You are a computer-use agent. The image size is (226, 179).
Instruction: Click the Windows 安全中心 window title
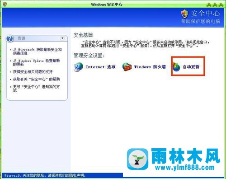tap(107, 5)
